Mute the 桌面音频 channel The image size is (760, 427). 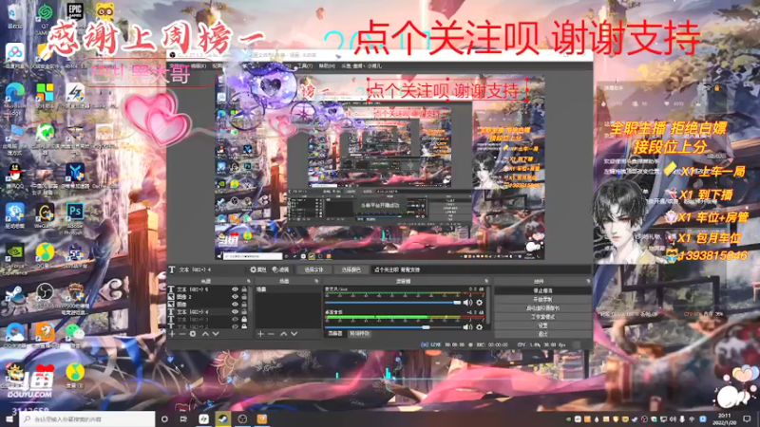tap(467, 327)
